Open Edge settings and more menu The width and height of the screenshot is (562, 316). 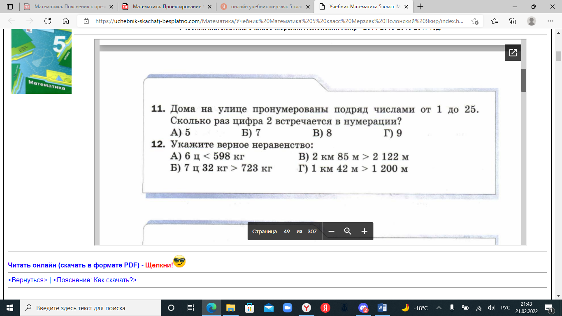tap(550, 21)
